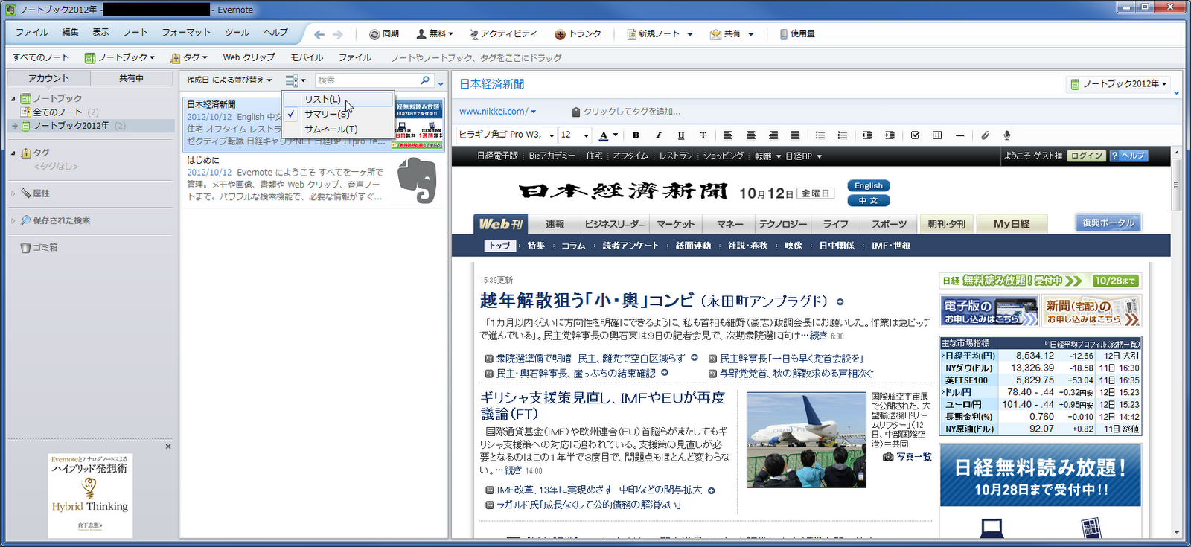Attach a file with paperclip icon
Screen dimensions: 1191x547
(x=985, y=135)
